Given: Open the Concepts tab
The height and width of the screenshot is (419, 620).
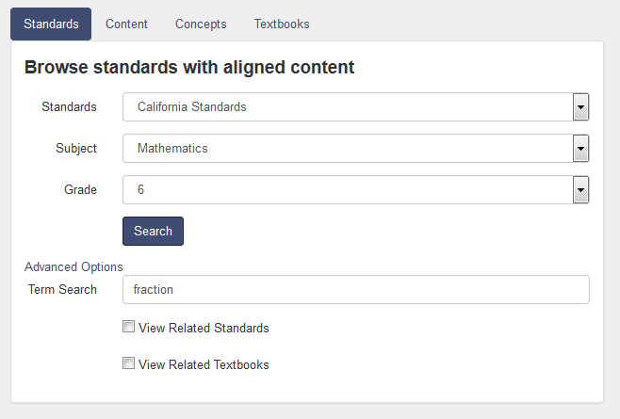Looking at the screenshot, I should point(201,24).
